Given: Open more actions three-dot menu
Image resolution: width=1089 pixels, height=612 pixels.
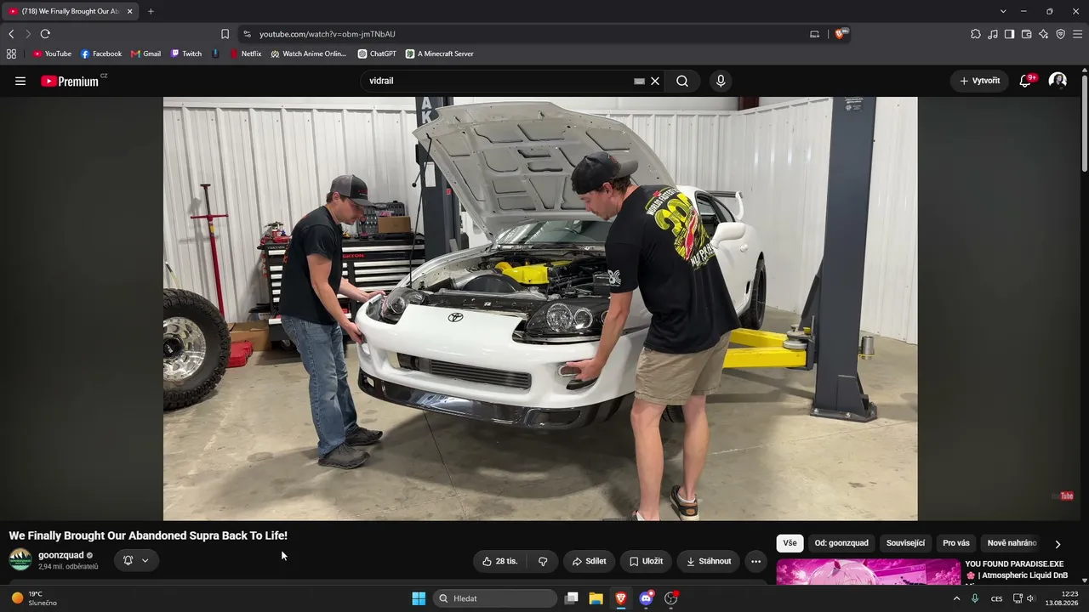Looking at the screenshot, I should point(755,561).
